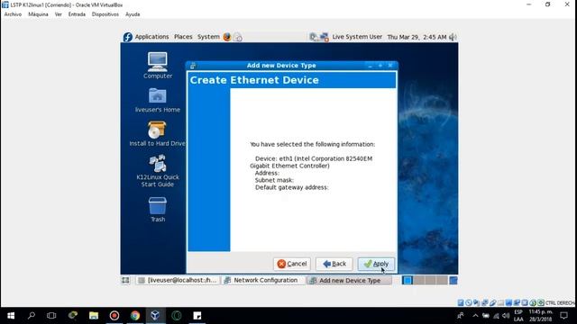Open the System menu in the GNOME panel
Screen dimensions: 577x324
click(x=208, y=37)
